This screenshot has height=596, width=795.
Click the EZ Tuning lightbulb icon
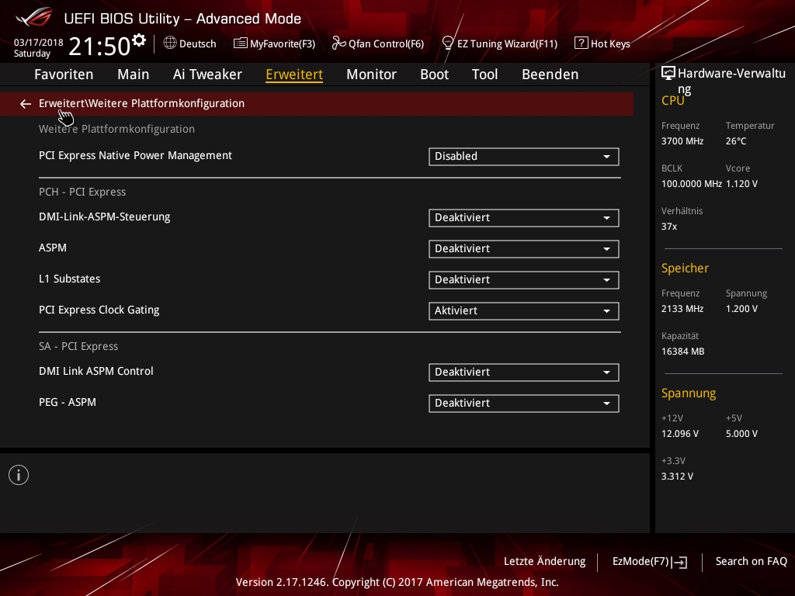(x=448, y=43)
